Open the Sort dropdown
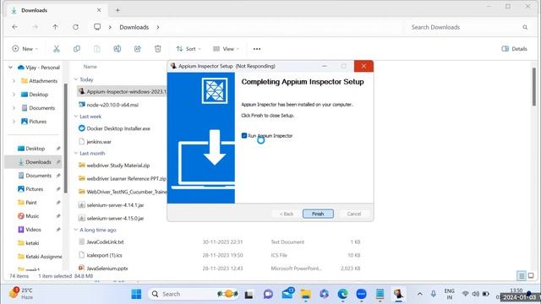Screen dimensions: 541x304 pyautogui.click(x=189, y=49)
